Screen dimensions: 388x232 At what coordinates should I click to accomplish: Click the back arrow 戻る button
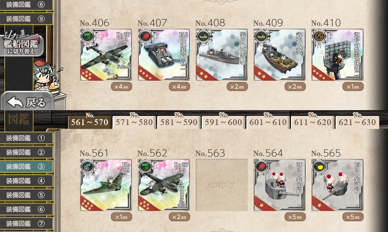pos(27,102)
